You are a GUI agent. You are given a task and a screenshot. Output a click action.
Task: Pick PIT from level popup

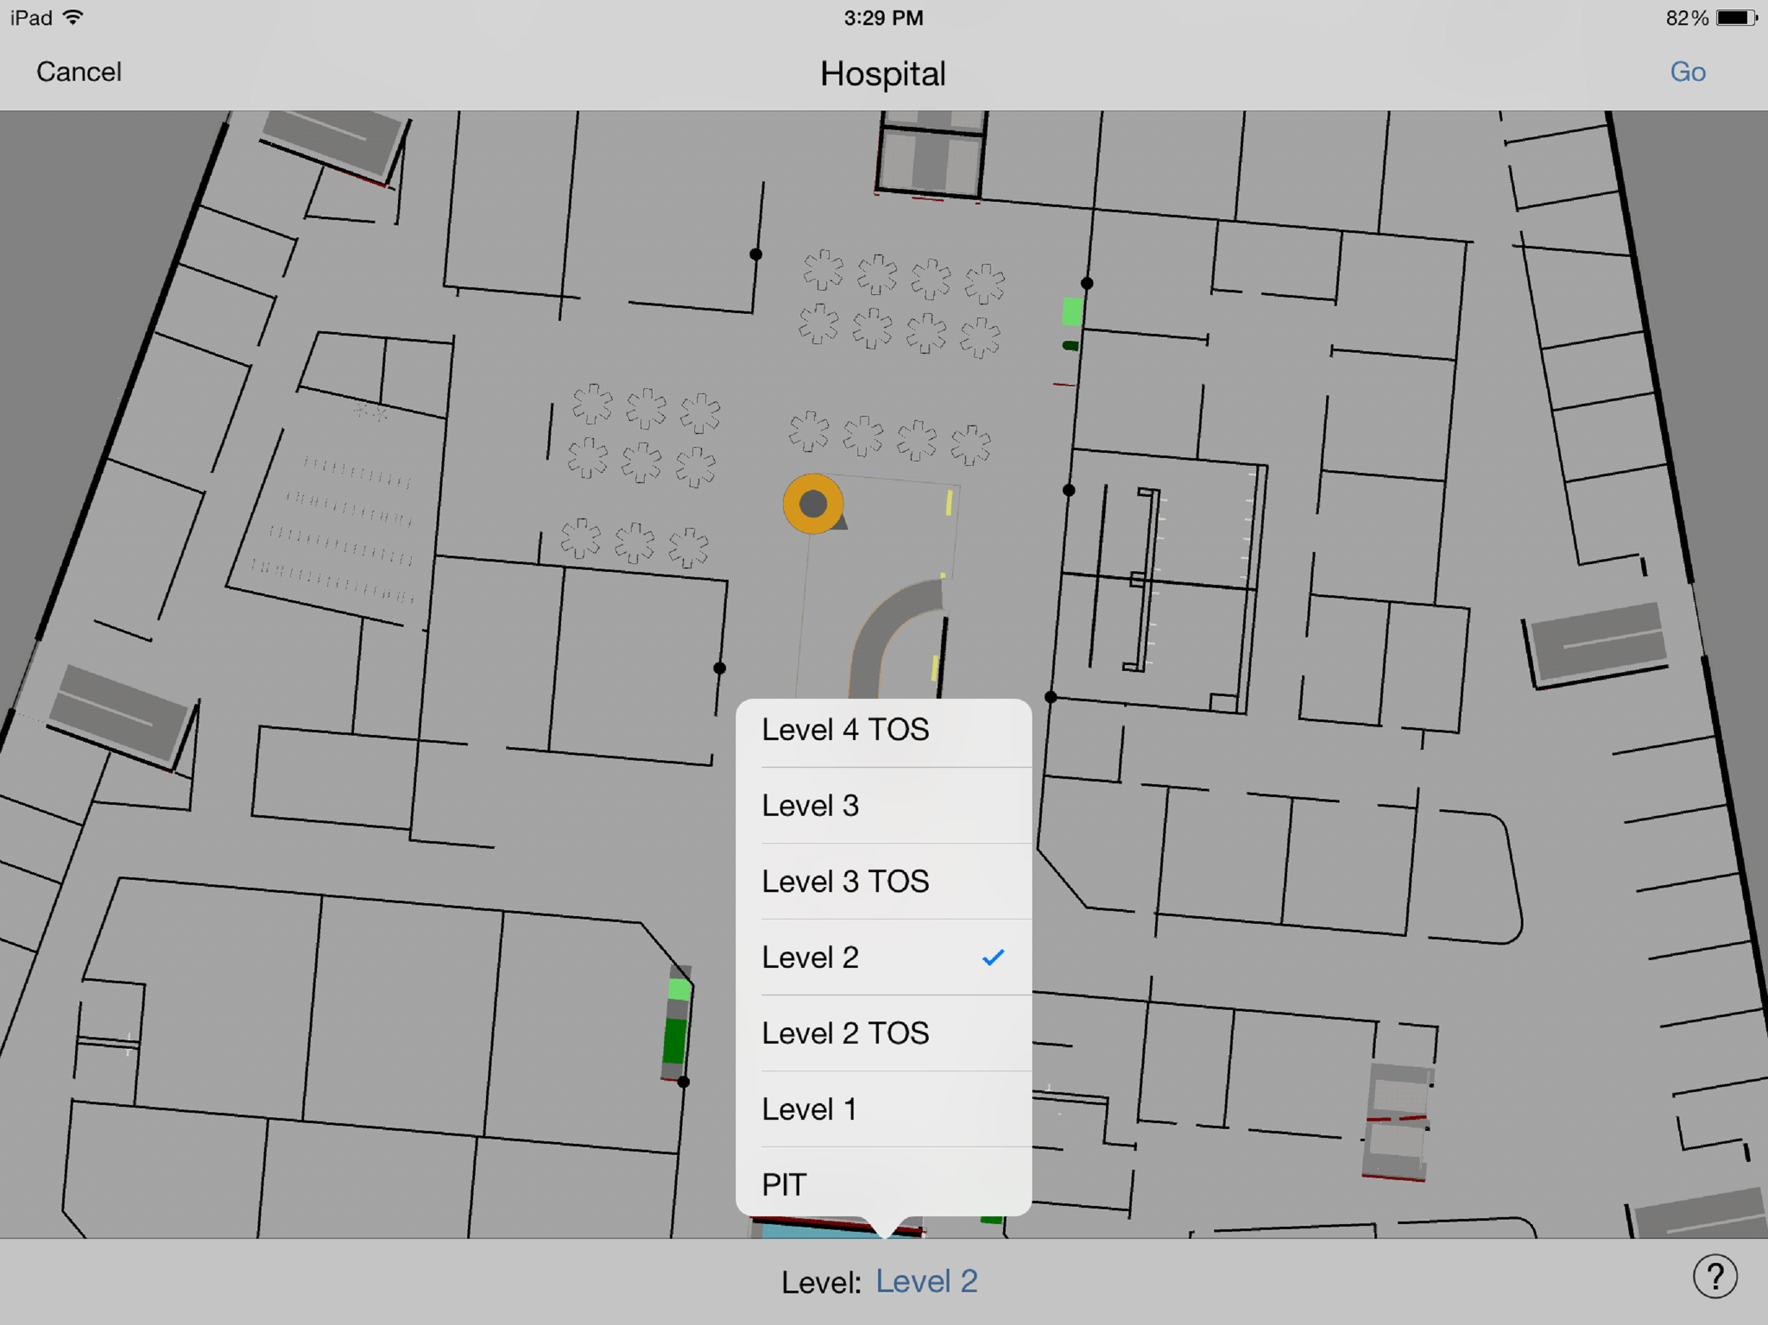tap(784, 1185)
